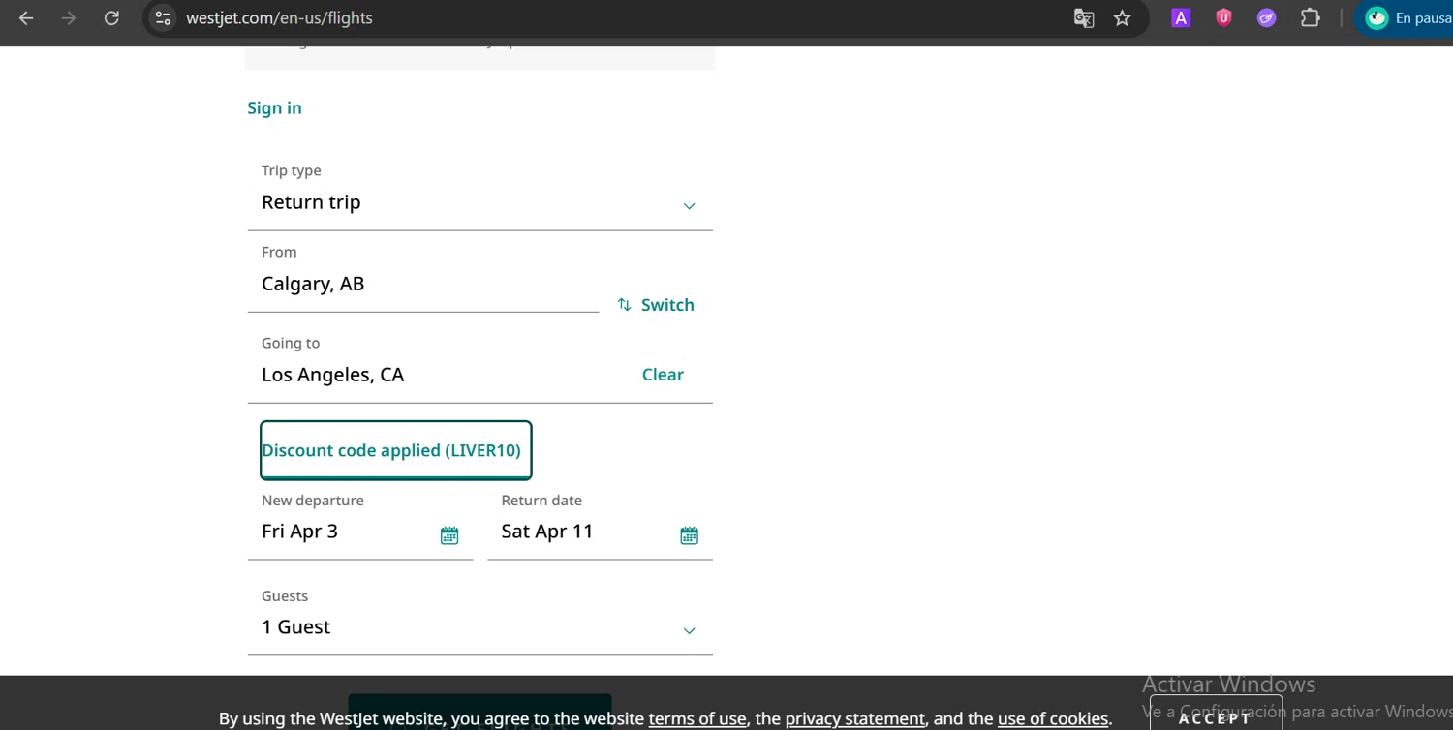Bookmark this page with the star icon

click(1122, 17)
